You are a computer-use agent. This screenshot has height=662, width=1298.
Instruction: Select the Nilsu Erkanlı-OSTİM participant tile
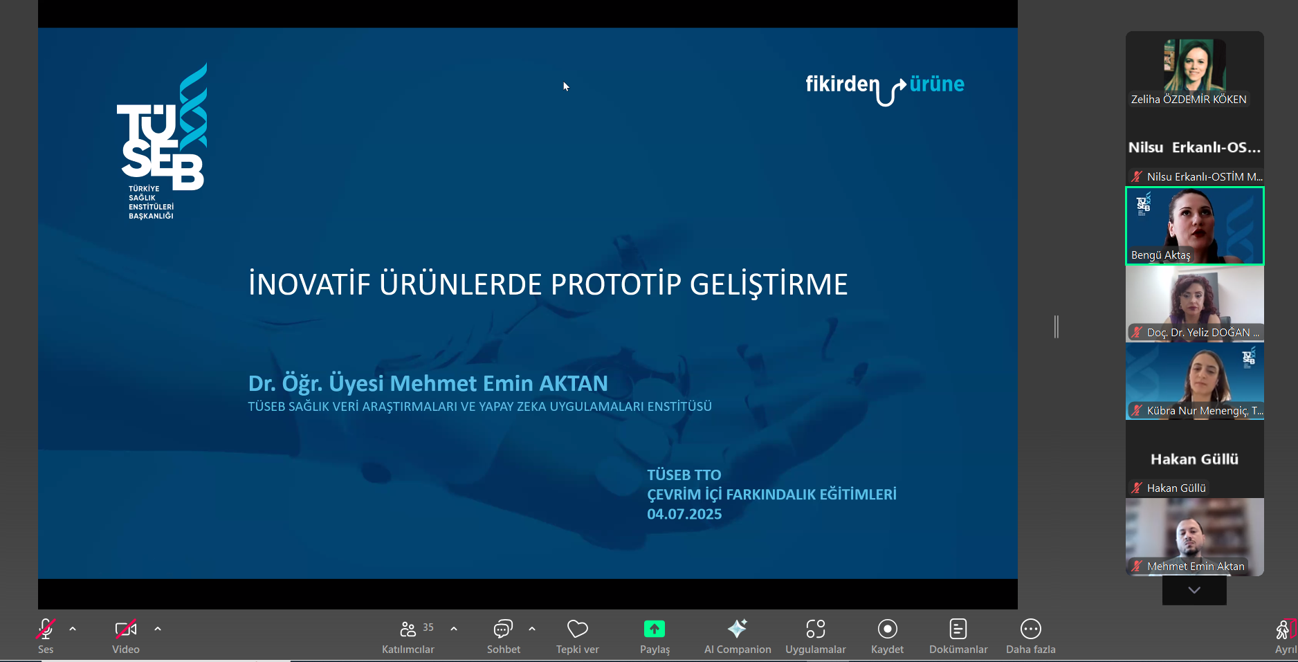pyautogui.click(x=1195, y=147)
